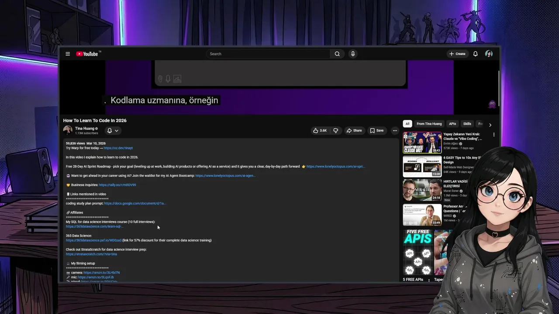Image resolution: width=559 pixels, height=314 pixels.
Task: Show more filter chips with arrow
Action: pyautogui.click(x=490, y=125)
